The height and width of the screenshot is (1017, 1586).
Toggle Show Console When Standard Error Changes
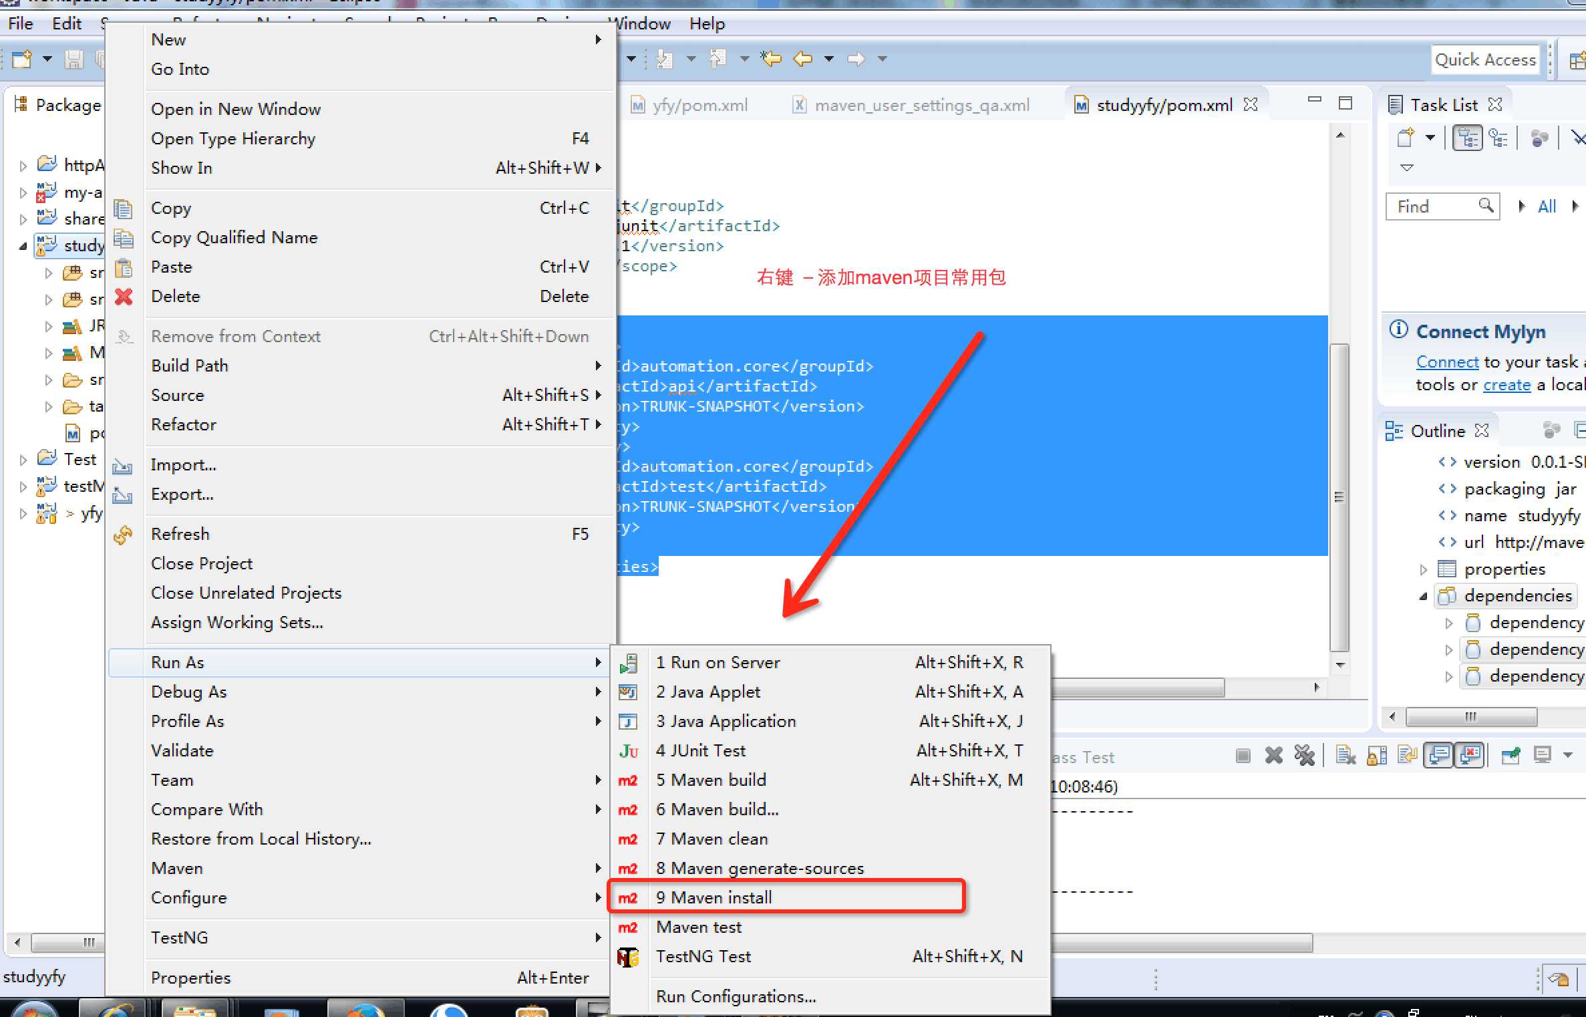point(1470,756)
